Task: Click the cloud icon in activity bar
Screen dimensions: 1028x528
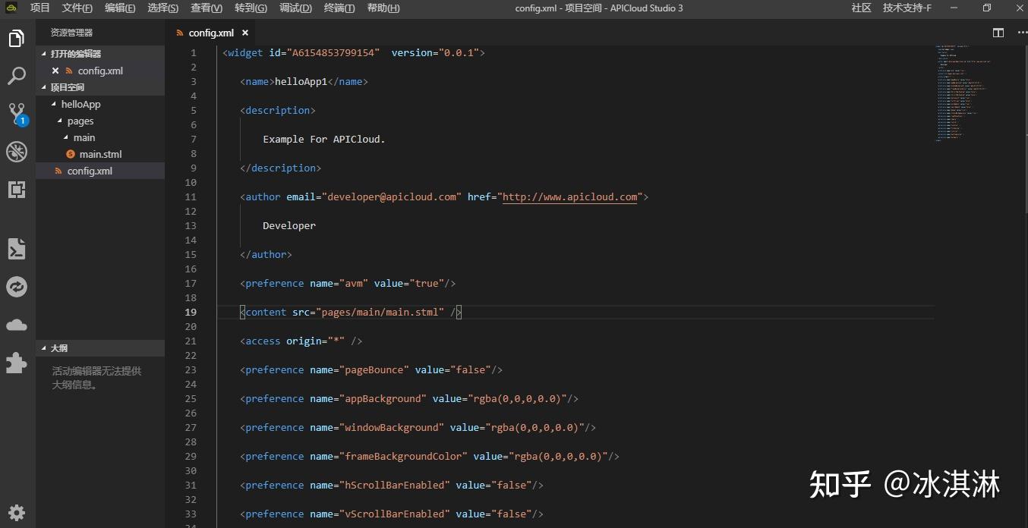Action: pos(17,325)
